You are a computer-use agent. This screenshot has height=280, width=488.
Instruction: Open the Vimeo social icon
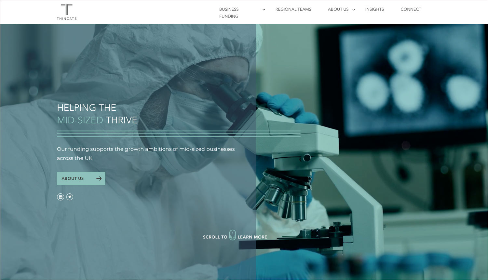click(70, 197)
